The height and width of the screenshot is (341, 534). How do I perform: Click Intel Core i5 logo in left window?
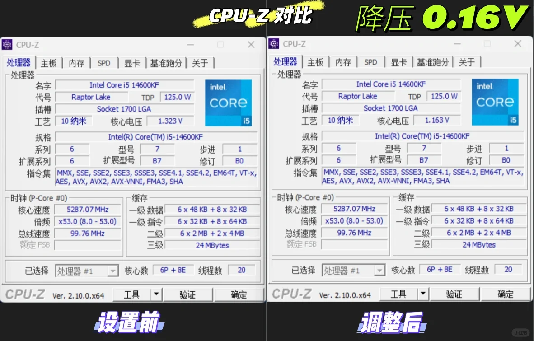pyautogui.click(x=229, y=103)
